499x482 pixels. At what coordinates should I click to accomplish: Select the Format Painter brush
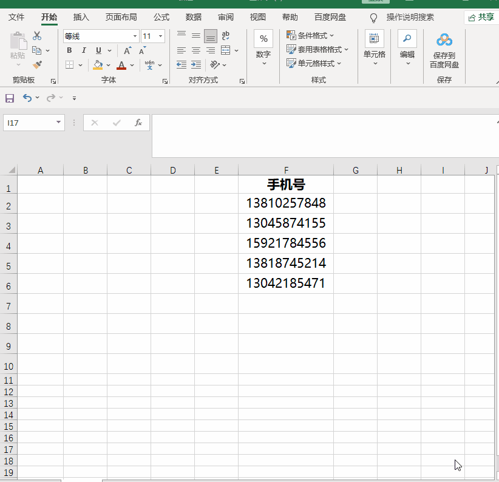(37, 65)
